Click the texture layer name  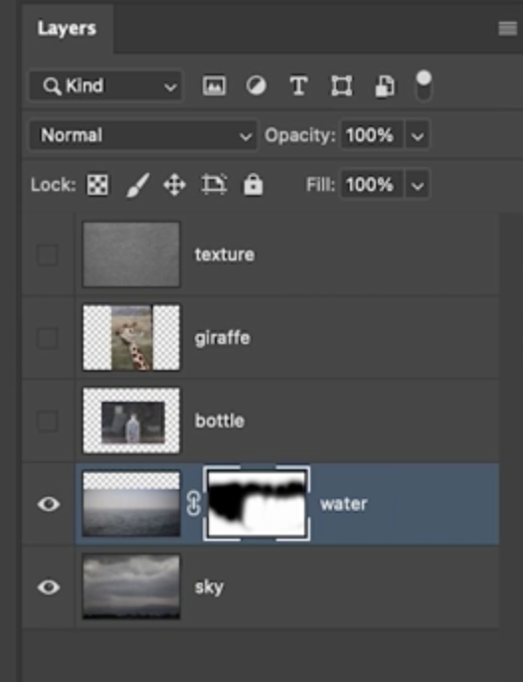click(225, 255)
